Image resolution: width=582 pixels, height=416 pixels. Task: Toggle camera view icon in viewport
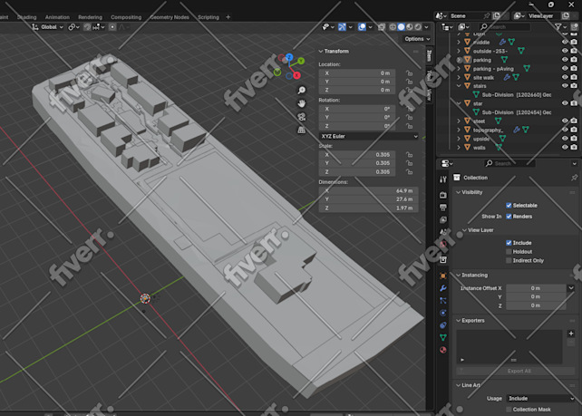(301, 117)
